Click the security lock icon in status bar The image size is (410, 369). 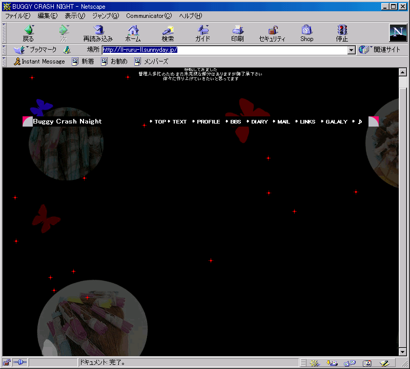pyautogui.click(x=7, y=362)
